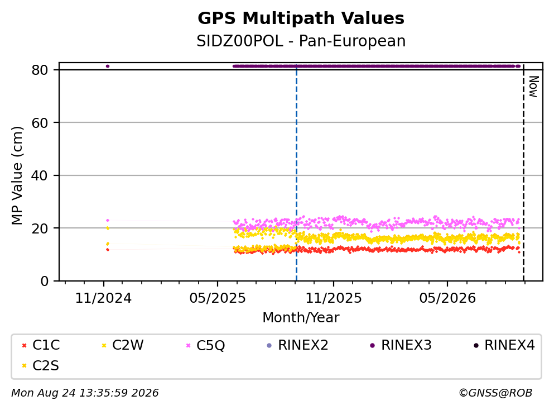Click the red C1C legend marker

tap(24, 346)
